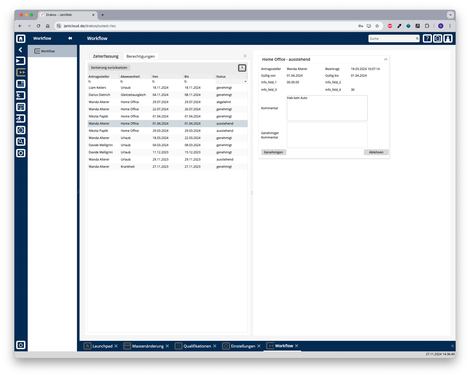Bookmark this page with the star icon
This screenshot has width=470, height=377.
pos(377,26)
